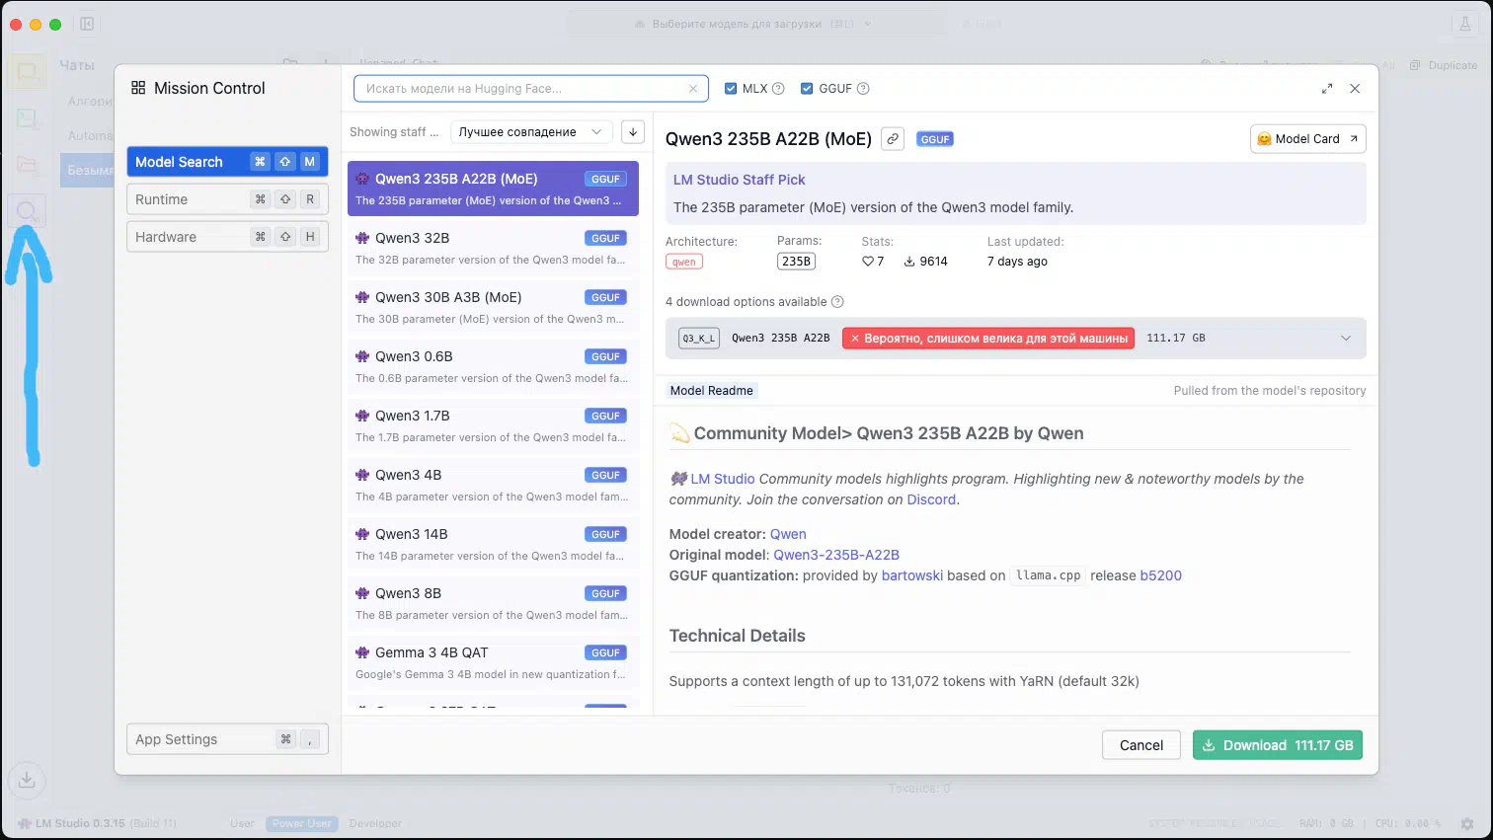Click the flask icon at top right corner
Image resolution: width=1493 pixels, height=840 pixels.
[x=1465, y=24]
